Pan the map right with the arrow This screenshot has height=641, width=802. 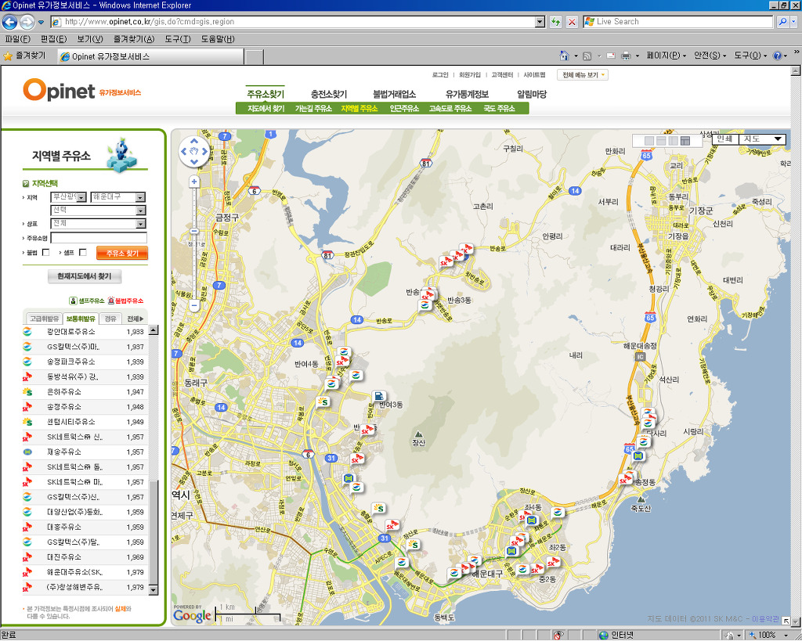tap(204, 151)
